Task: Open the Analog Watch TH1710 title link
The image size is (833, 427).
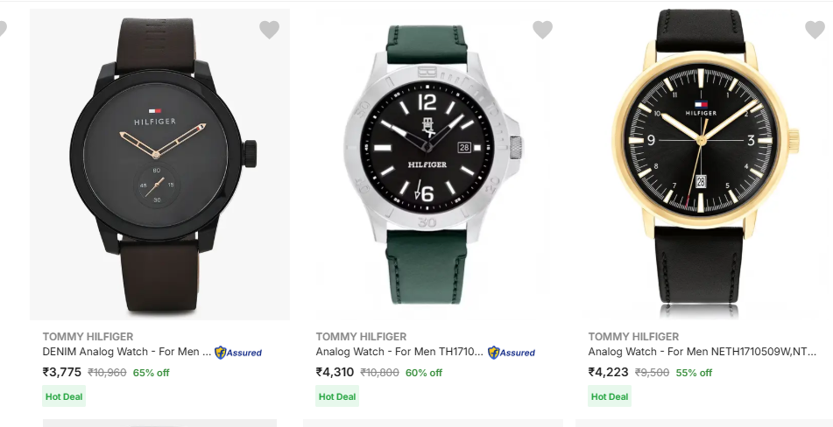Action: 399,352
